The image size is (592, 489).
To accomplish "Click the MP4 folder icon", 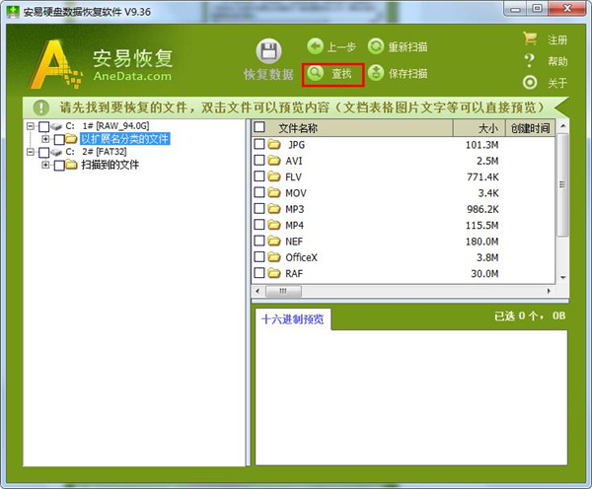I will (x=274, y=225).
